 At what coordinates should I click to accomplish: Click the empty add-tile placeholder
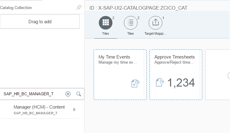(x=218, y=74)
